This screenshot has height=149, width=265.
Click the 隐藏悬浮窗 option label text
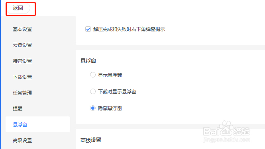click(x=110, y=108)
